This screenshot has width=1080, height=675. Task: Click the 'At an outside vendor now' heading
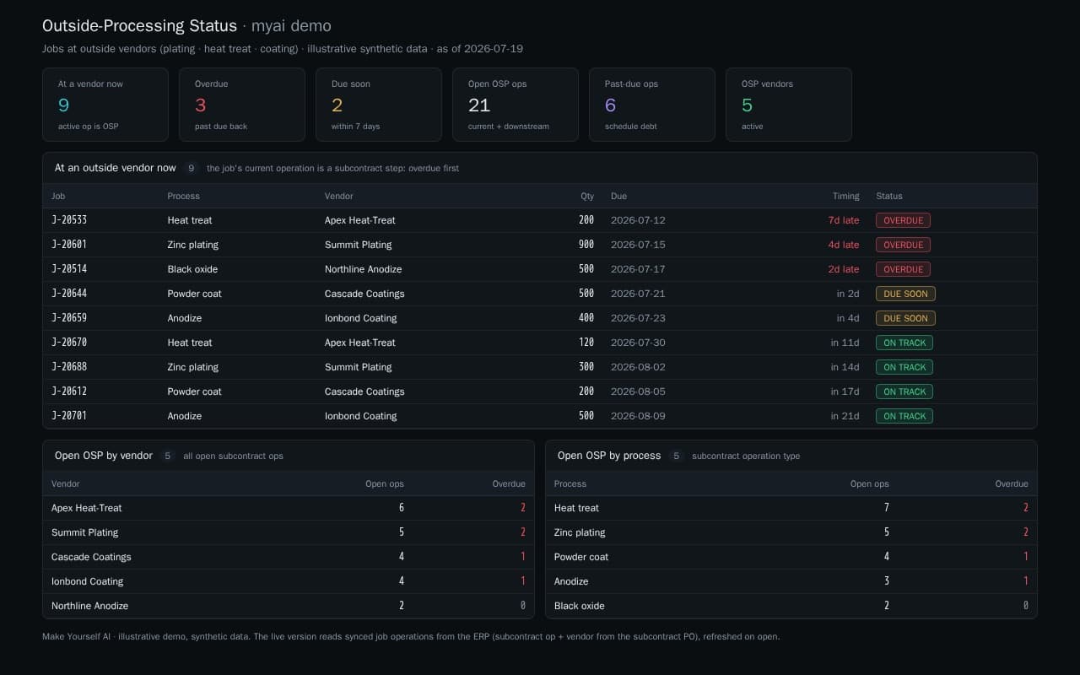pos(116,168)
